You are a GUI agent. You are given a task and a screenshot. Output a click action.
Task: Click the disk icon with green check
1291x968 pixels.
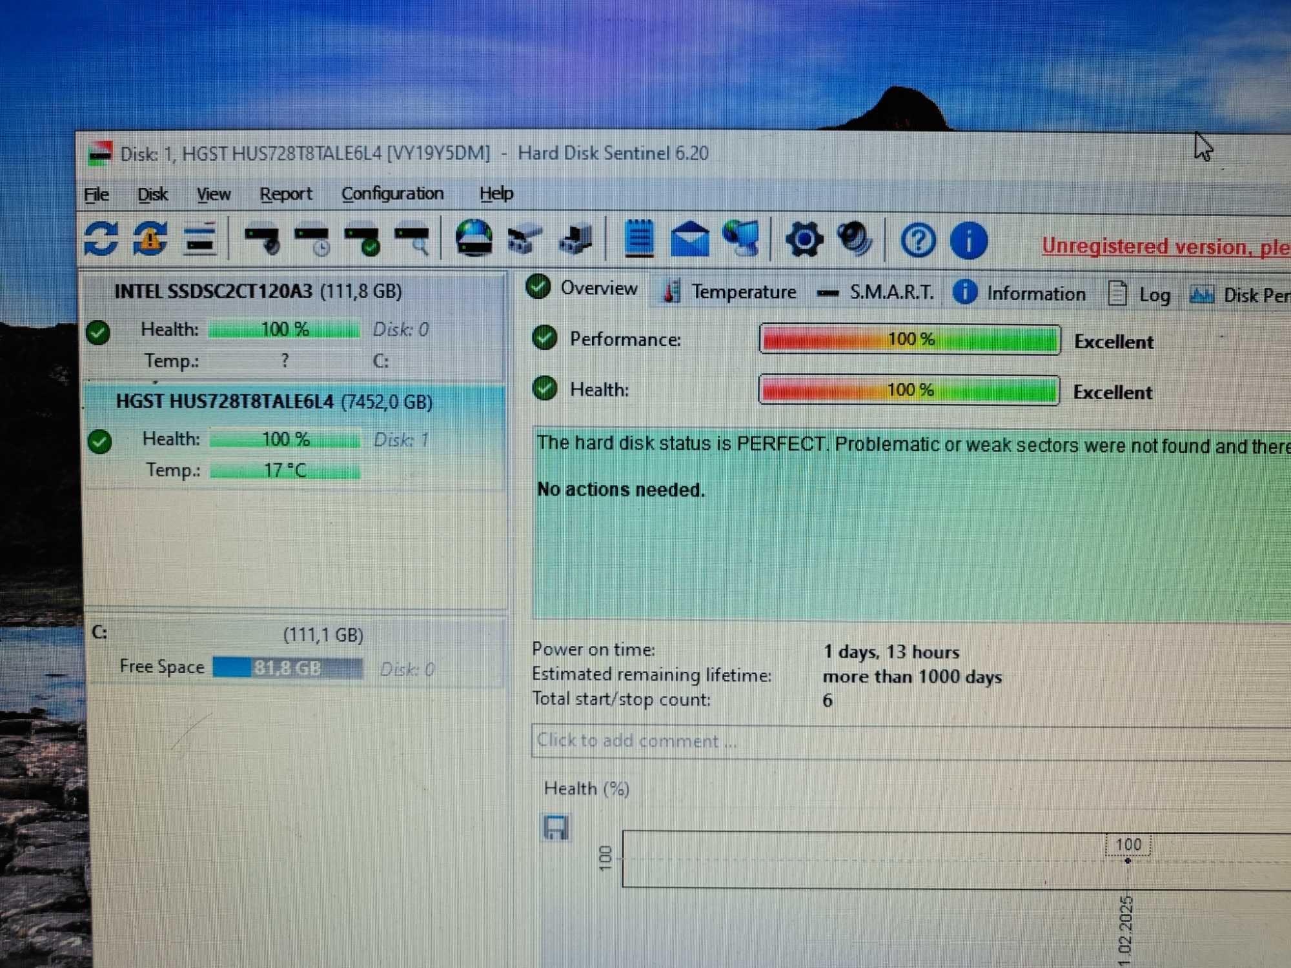(x=362, y=240)
